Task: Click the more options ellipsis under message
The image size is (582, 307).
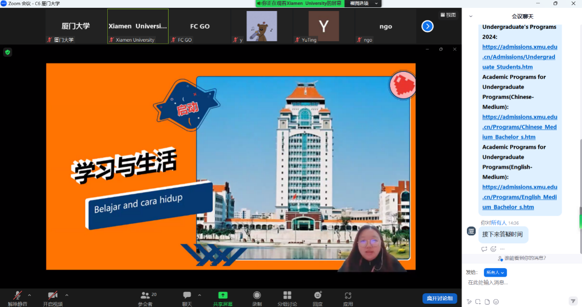Action: (x=502, y=249)
